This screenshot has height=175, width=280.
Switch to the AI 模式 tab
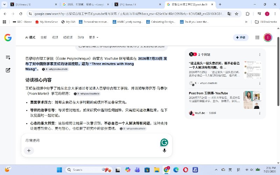pos(30,37)
